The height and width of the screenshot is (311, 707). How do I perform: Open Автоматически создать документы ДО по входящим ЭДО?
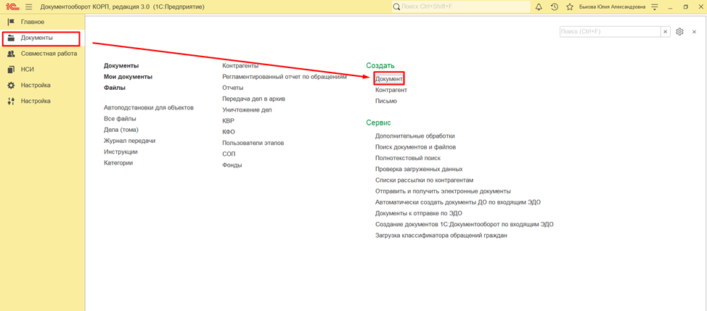click(458, 202)
